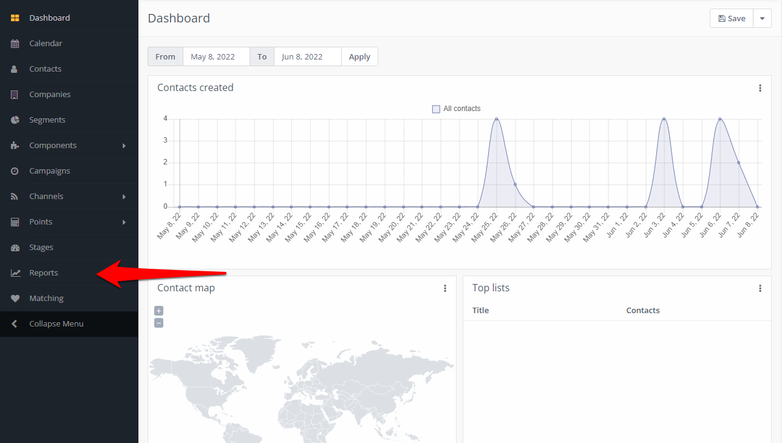Open the Save button dropdown caret

click(x=762, y=18)
